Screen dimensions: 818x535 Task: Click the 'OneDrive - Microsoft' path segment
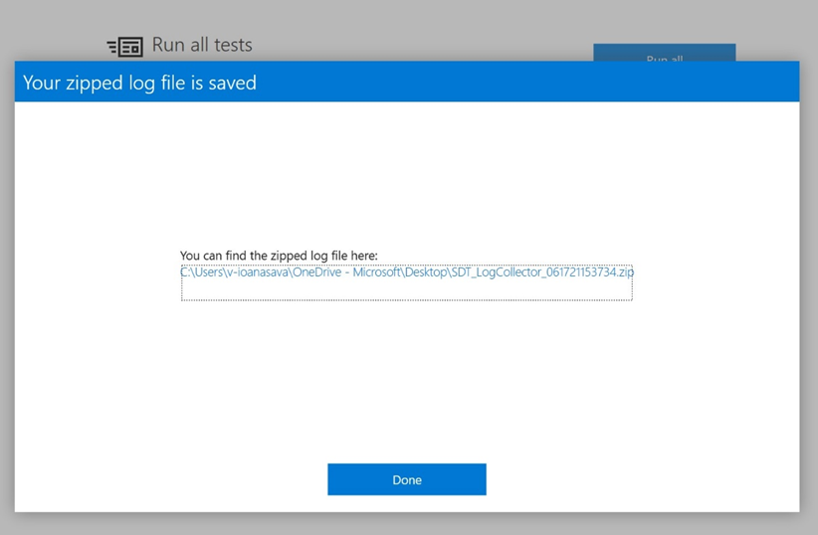pyautogui.click(x=344, y=271)
